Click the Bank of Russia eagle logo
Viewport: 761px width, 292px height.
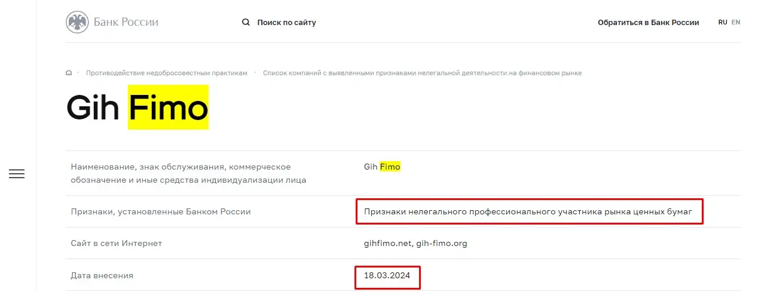pyautogui.click(x=77, y=22)
